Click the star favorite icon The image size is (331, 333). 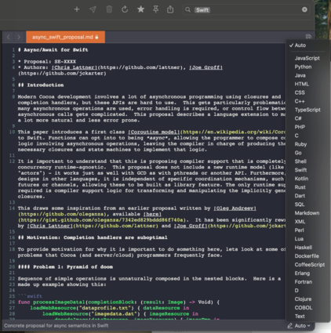click(140, 9)
